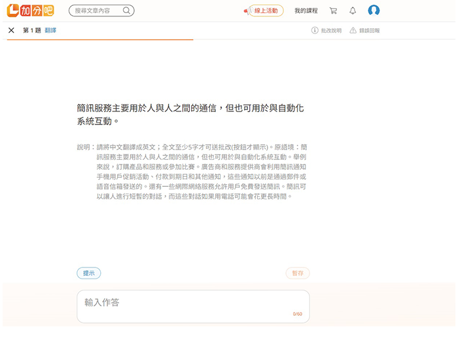The width and height of the screenshot is (458, 350).
Task: Click the info icon beside 批改說明
Action: (x=315, y=30)
